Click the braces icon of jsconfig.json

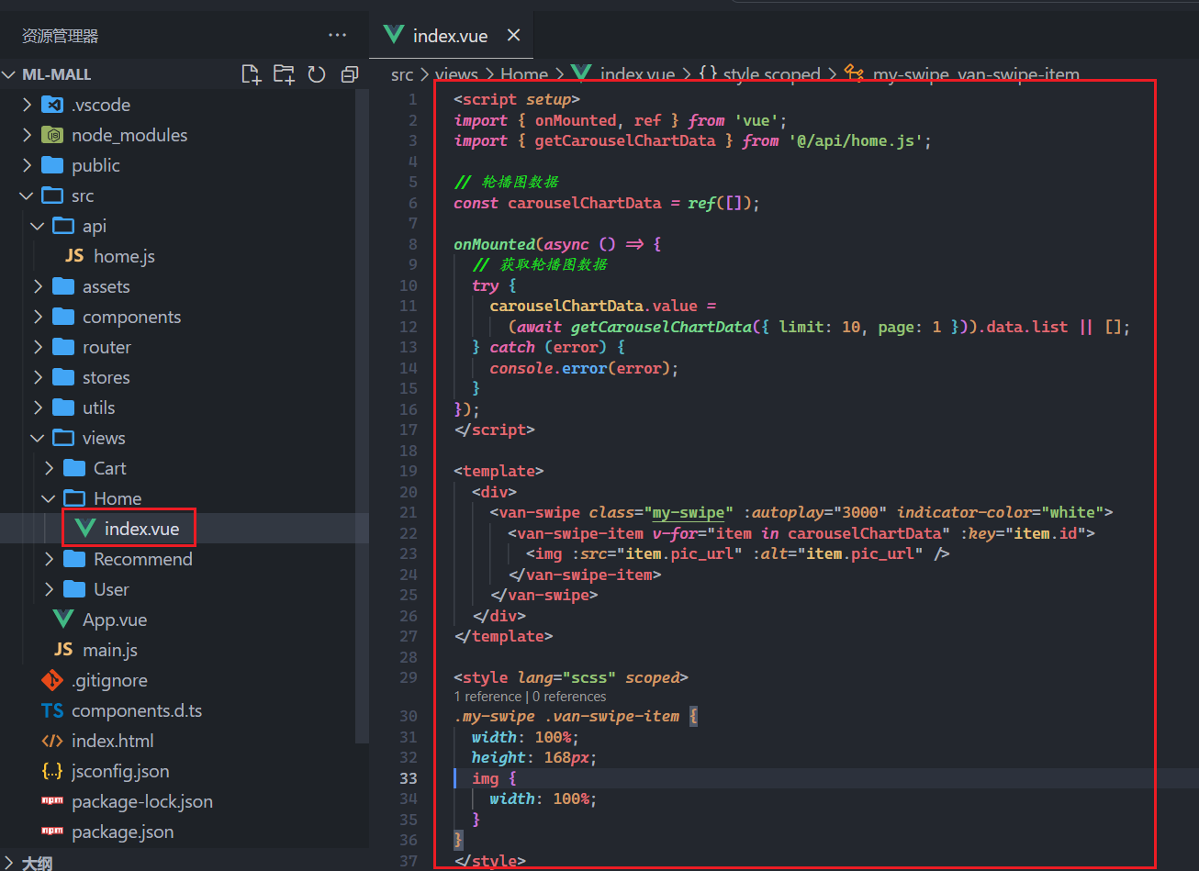point(52,771)
